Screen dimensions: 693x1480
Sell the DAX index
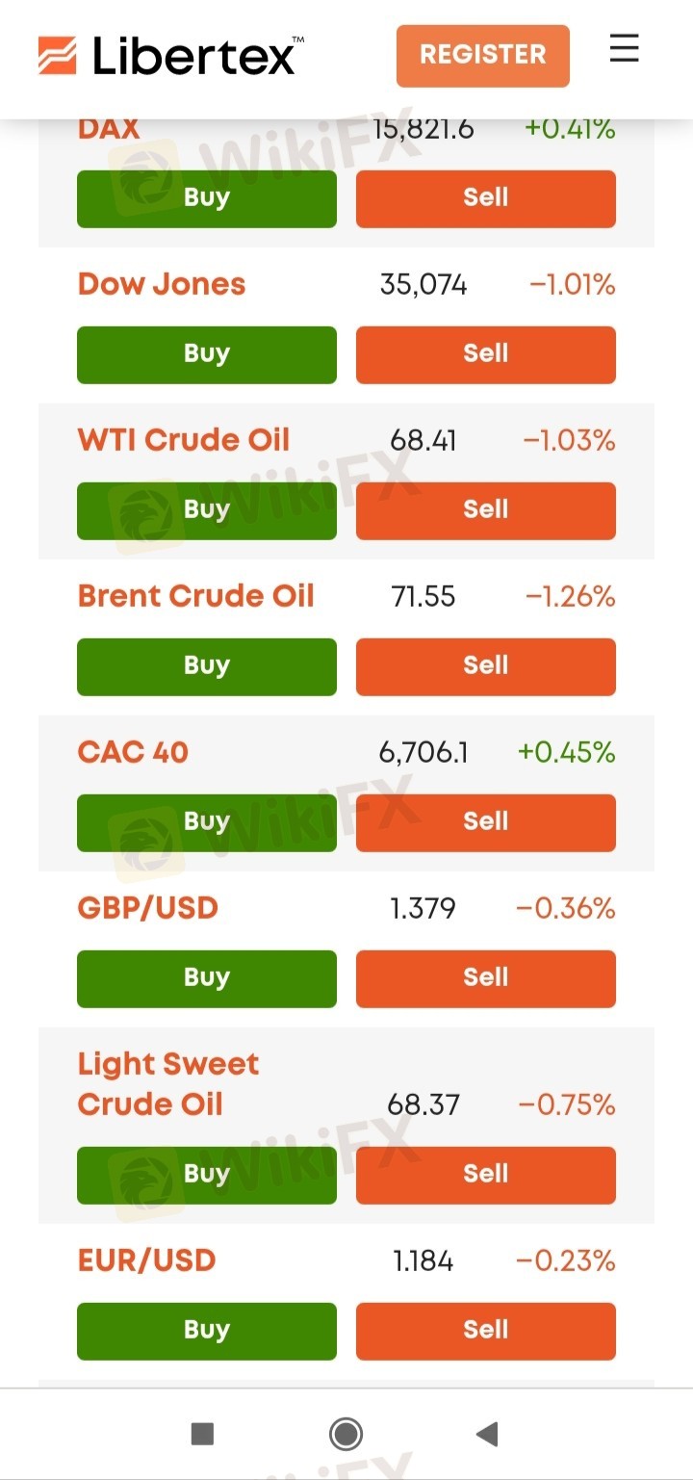485,198
